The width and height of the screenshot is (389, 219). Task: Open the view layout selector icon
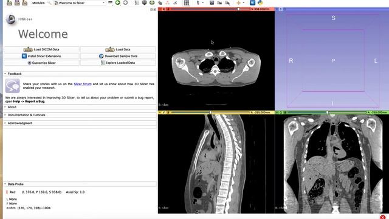pos(187,2)
